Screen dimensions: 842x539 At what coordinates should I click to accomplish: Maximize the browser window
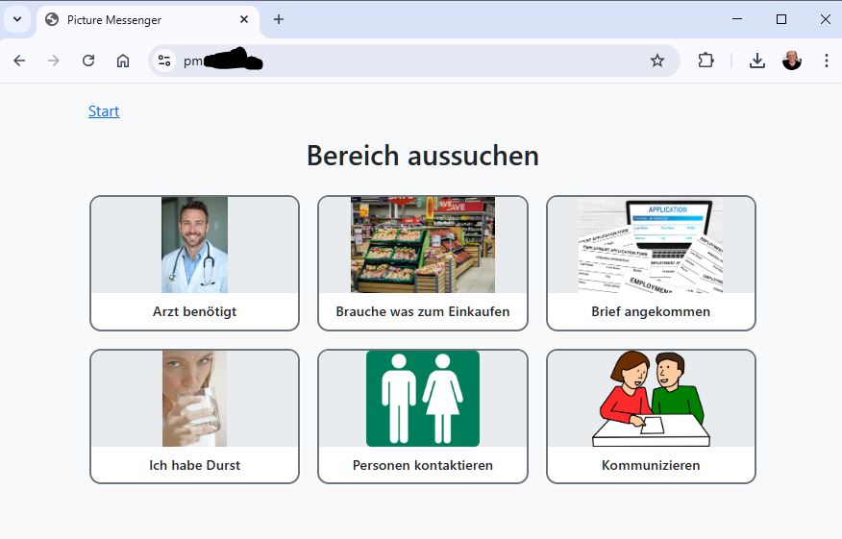781,19
